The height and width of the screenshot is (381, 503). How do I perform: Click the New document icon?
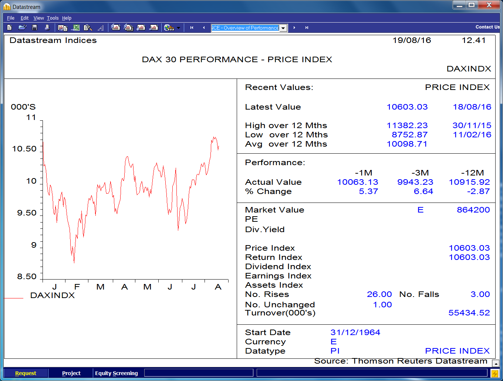coord(10,27)
